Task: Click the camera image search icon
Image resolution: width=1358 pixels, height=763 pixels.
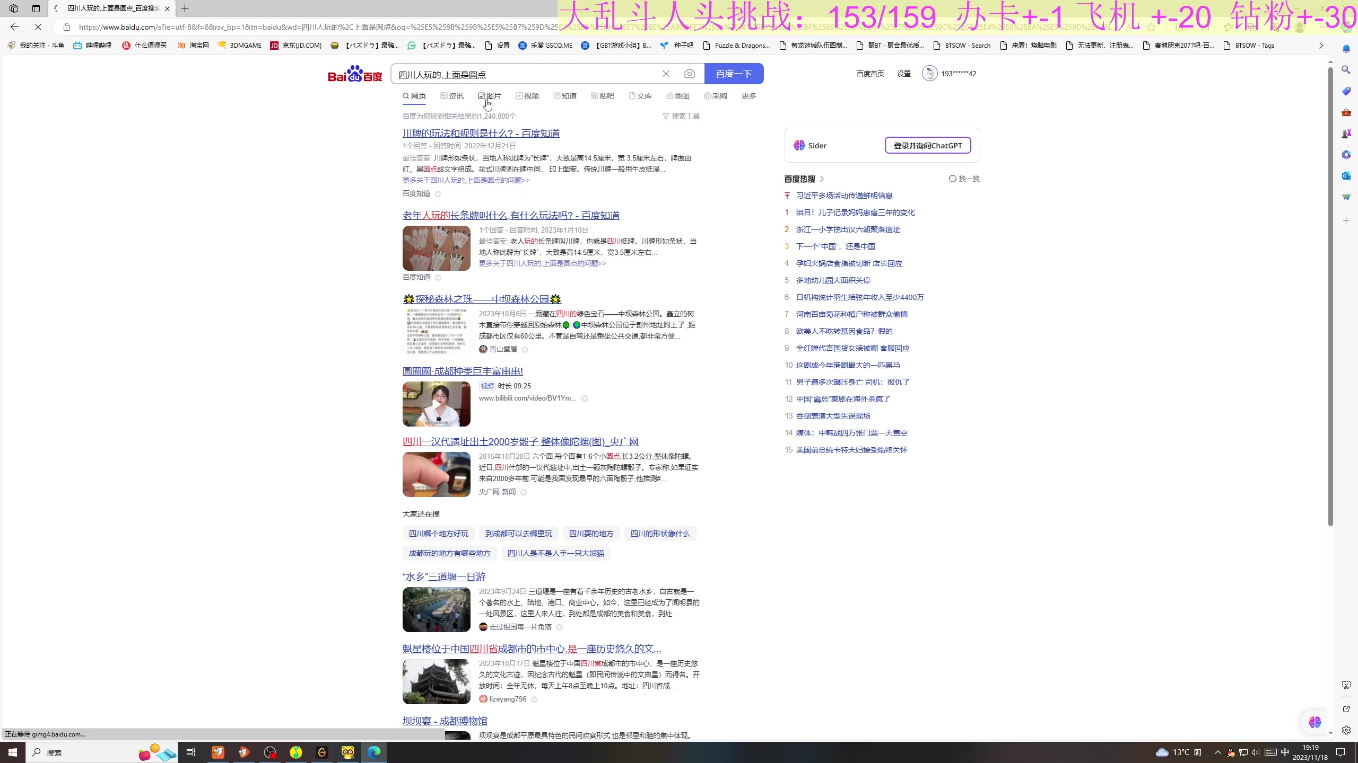Action: [x=689, y=74]
